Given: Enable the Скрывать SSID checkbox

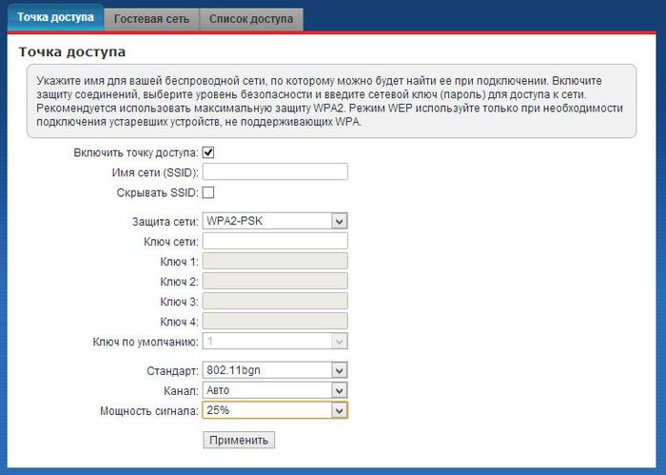Looking at the screenshot, I should tap(208, 193).
